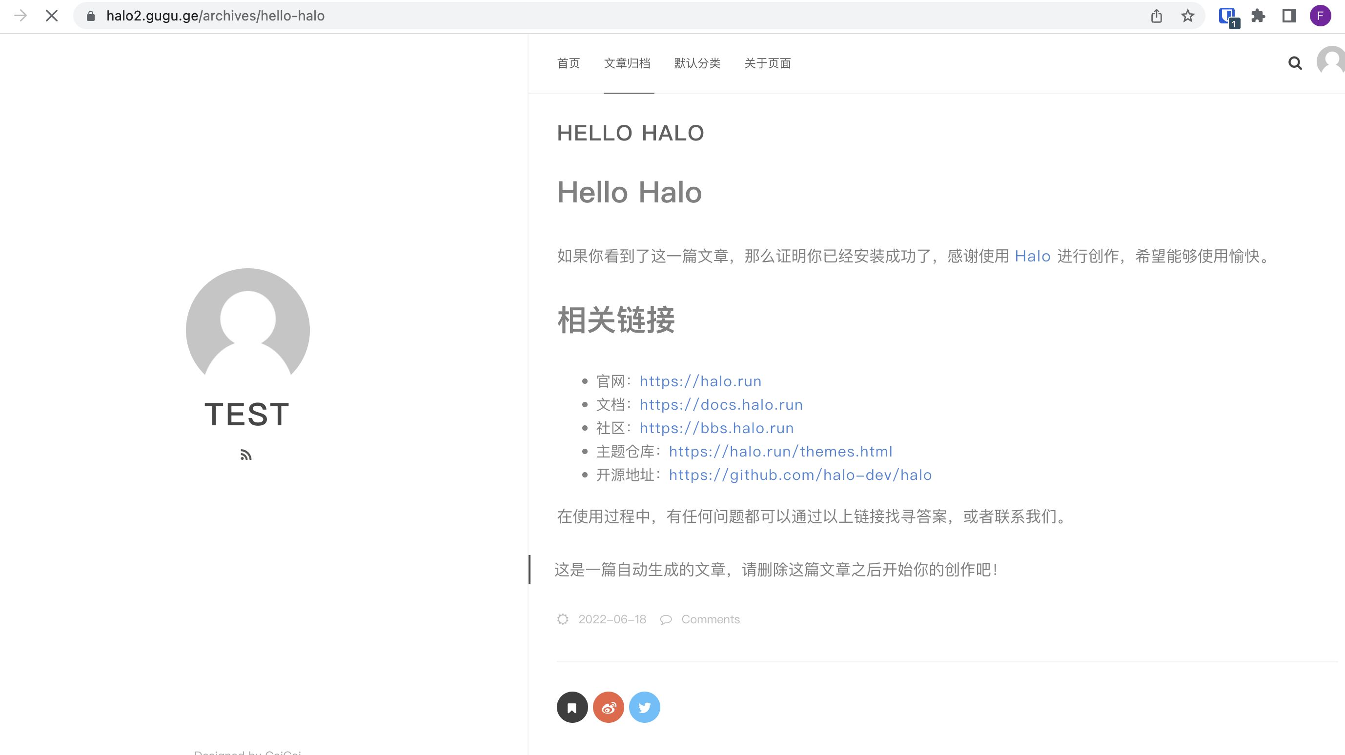Open the search on the blog
1345x755 pixels.
point(1295,63)
